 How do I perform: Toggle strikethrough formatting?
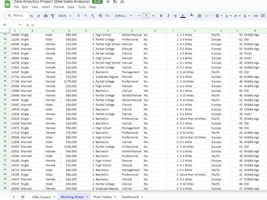(175, 16)
